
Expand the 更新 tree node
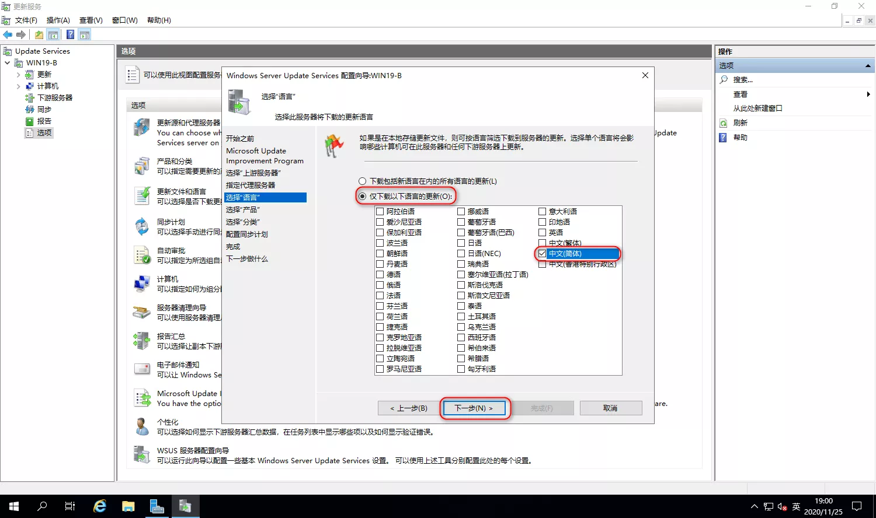[x=19, y=75]
